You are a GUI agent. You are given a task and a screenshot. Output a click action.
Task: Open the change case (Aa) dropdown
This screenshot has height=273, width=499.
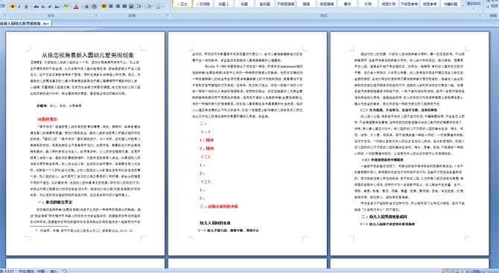pos(57,7)
